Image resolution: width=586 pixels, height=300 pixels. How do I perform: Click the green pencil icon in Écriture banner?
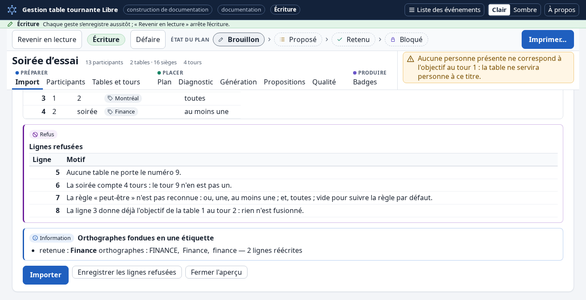[x=10, y=24]
